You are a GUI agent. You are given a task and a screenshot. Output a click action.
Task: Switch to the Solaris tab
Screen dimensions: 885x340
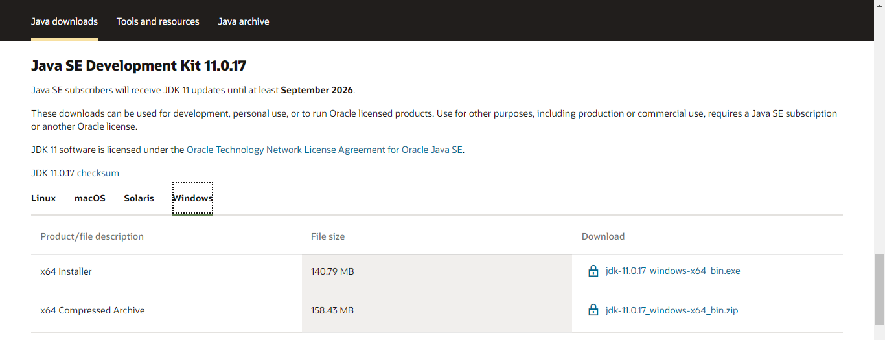tap(139, 198)
